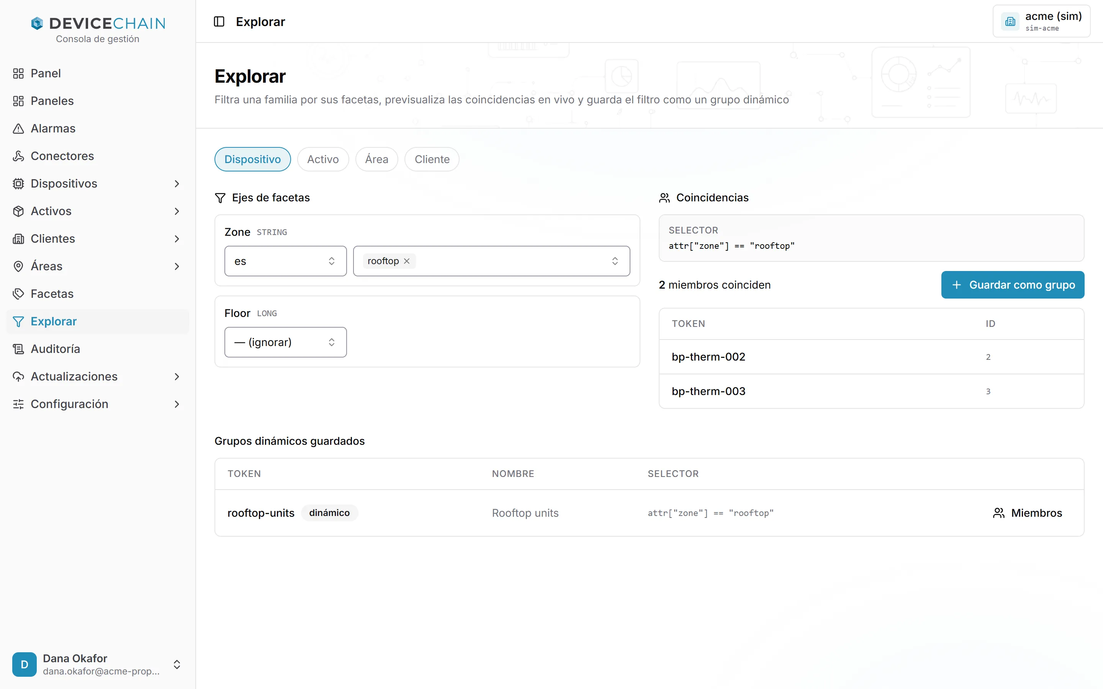Screen dimensions: 1103x689
Task: Click the bp-therm-003 match row
Action: [x=871, y=392]
